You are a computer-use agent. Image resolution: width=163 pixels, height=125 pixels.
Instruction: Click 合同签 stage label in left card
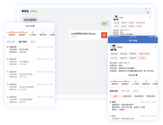point(52,35)
